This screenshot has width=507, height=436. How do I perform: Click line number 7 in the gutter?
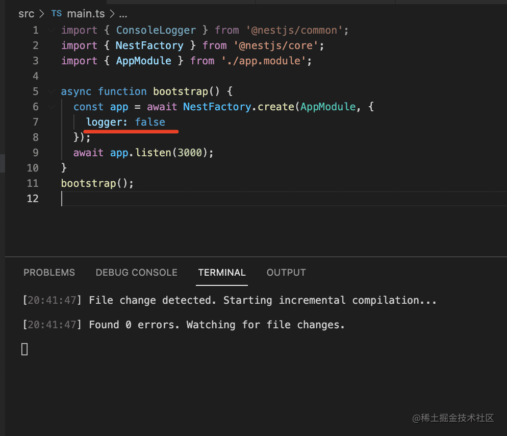tap(35, 122)
